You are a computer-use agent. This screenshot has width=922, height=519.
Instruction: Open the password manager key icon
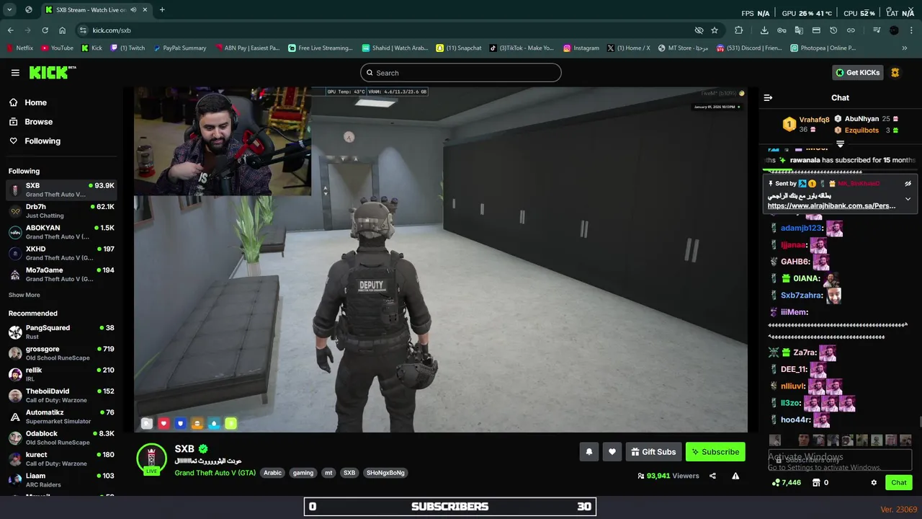click(x=782, y=30)
